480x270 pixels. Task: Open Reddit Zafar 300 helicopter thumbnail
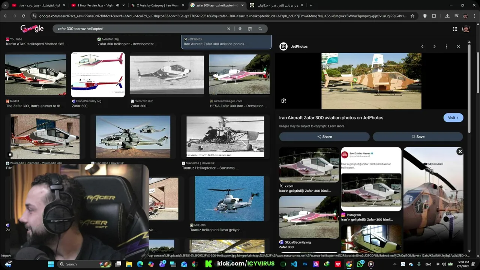[x=36, y=75]
